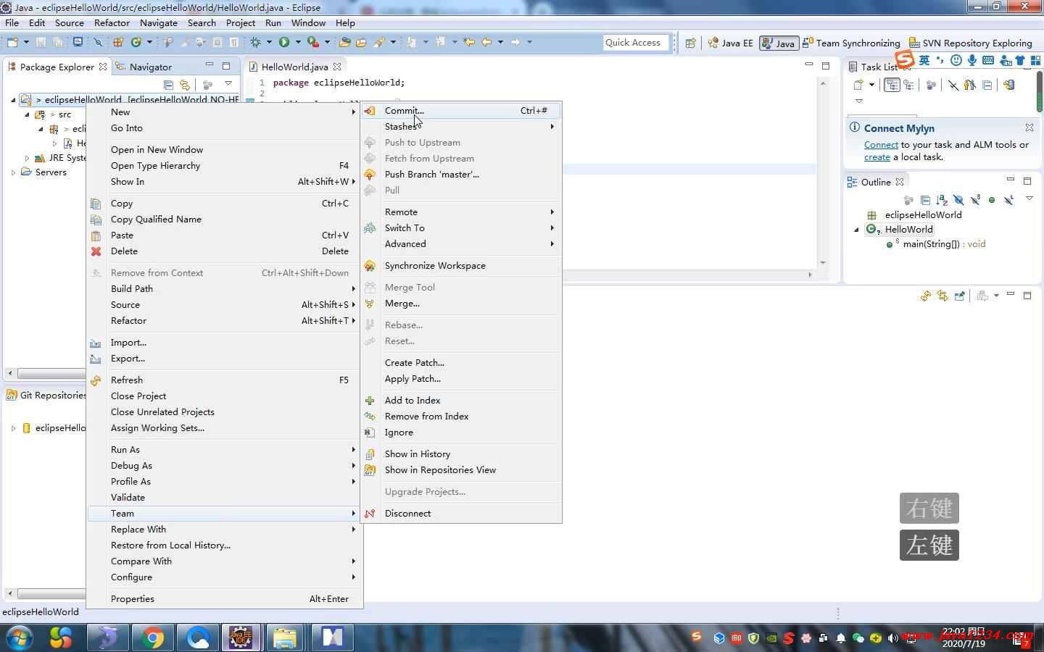This screenshot has width=1044, height=652.
Task: Open the Switch To submenu
Action: pos(461,228)
